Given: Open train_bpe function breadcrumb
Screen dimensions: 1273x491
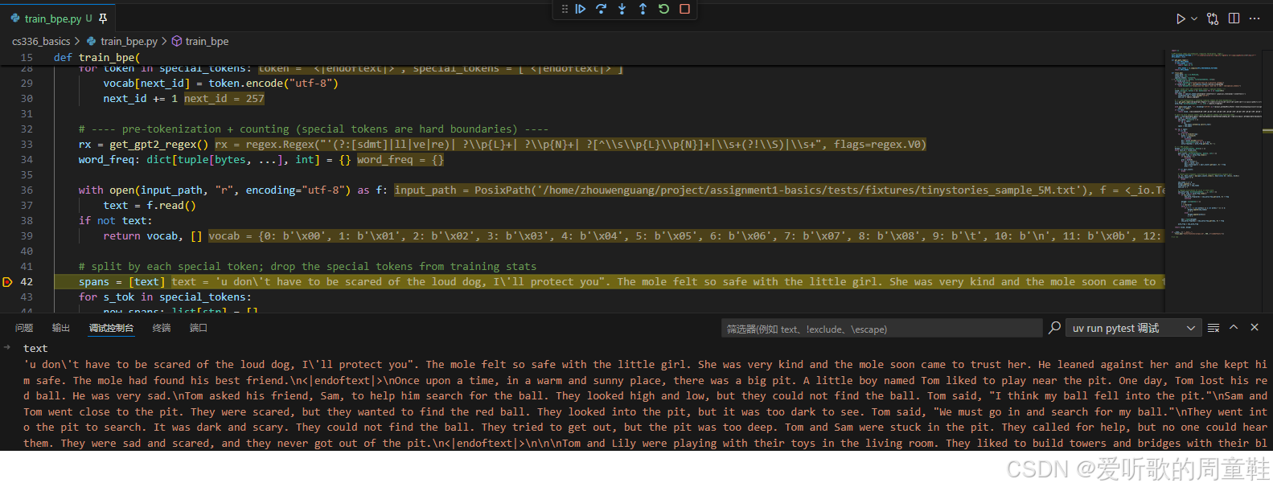Looking at the screenshot, I should 207,41.
